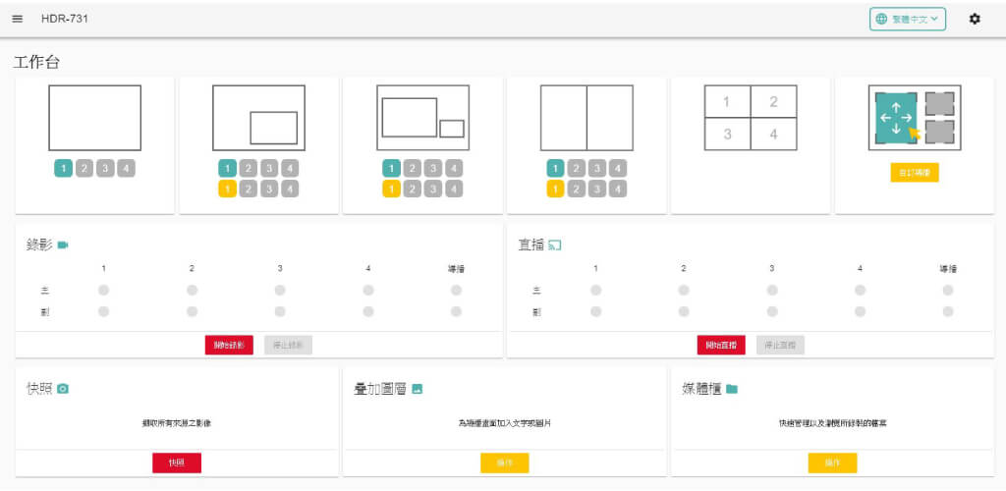Click the globe icon in language selector
Image resolution: width=1006 pixels, height=491 pixels.
click(881, 19)
